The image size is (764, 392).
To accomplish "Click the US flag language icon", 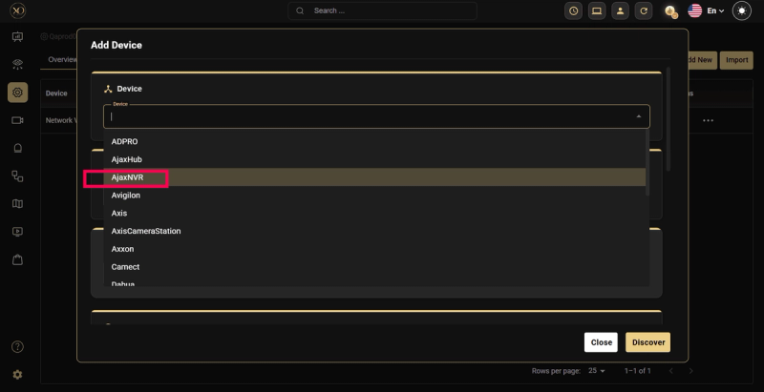I will point(695,10).
